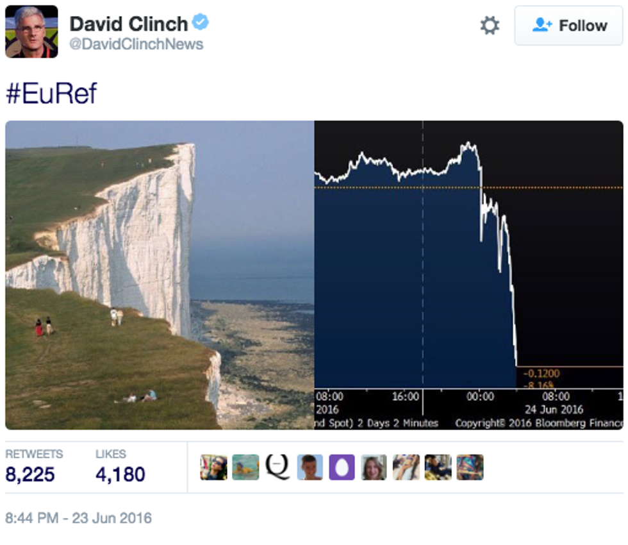View the 4,180 likes list

(120, 474)
